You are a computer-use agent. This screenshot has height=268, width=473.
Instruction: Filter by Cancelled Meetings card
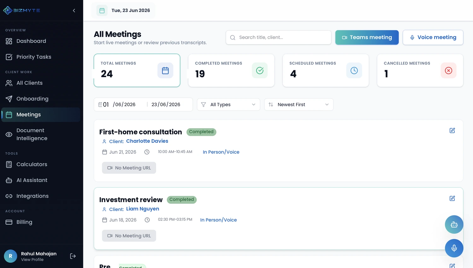point(420,70)
